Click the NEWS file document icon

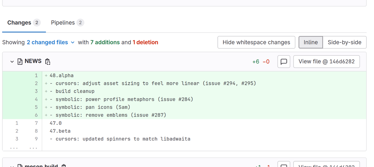(20, 62)
